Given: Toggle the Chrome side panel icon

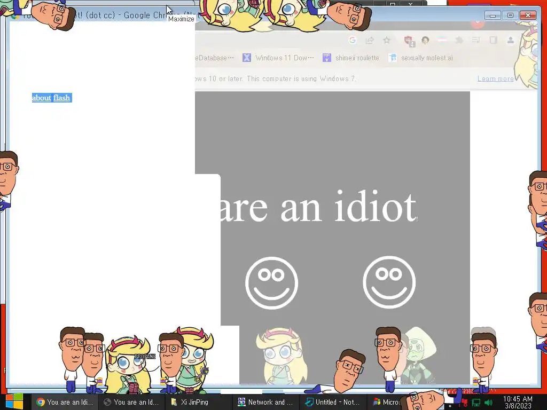Looking at the screenshot, I should click(x=493, y=41).
